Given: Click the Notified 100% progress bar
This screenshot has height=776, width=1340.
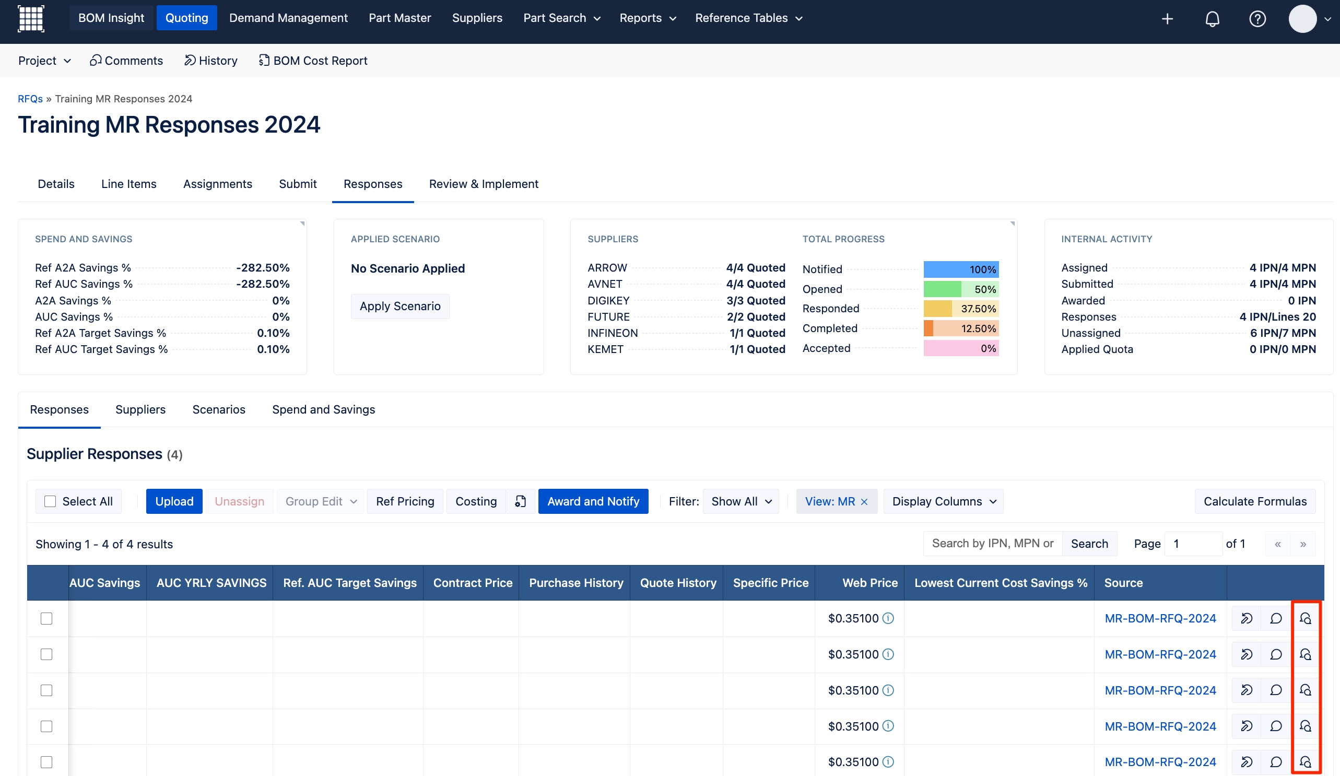Looking at the screenshot, I should coord(961,269).
